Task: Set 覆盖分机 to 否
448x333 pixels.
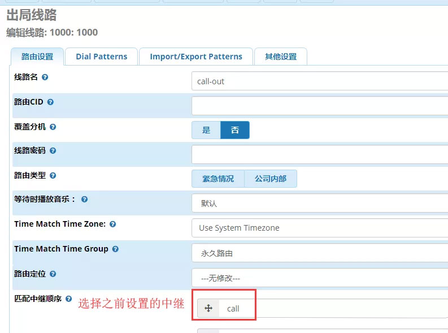Action: click(234, 130)
